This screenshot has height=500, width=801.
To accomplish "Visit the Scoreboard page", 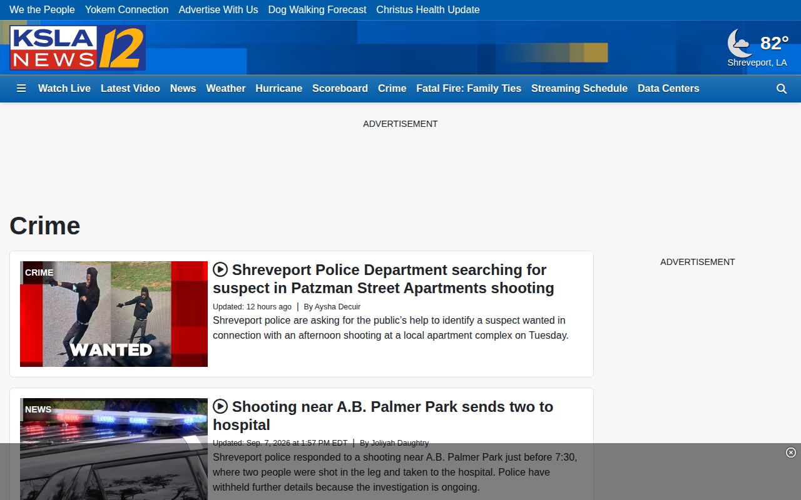I will (340, 89).
